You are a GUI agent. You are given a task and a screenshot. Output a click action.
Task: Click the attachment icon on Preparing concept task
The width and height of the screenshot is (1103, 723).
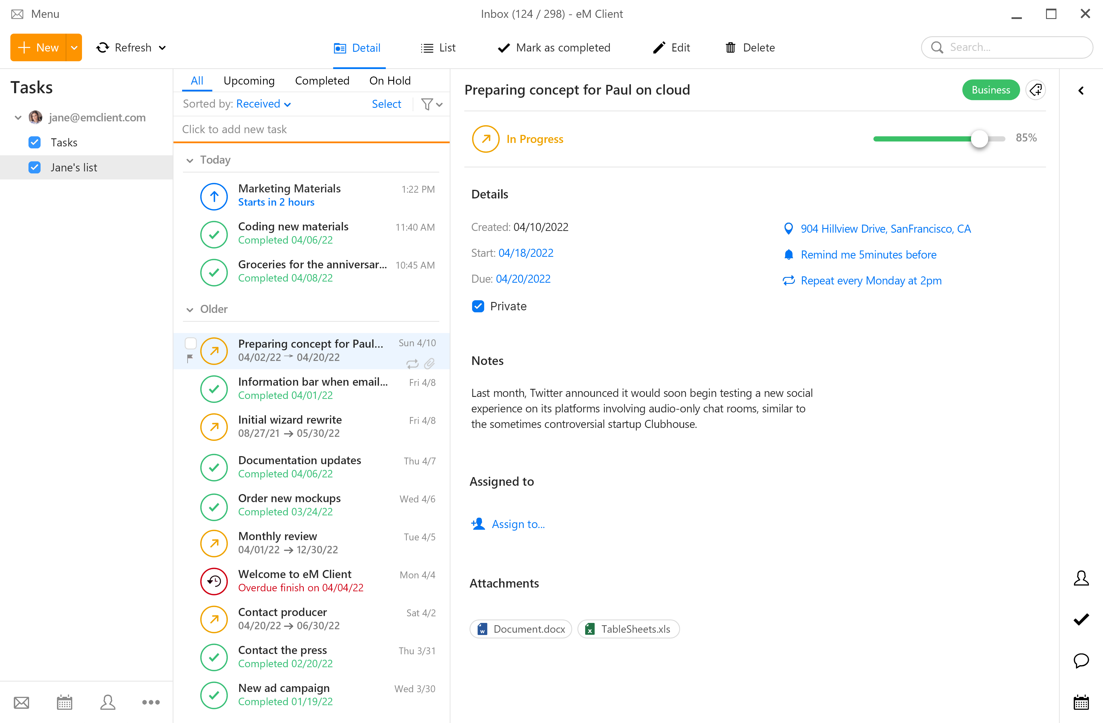430,364
